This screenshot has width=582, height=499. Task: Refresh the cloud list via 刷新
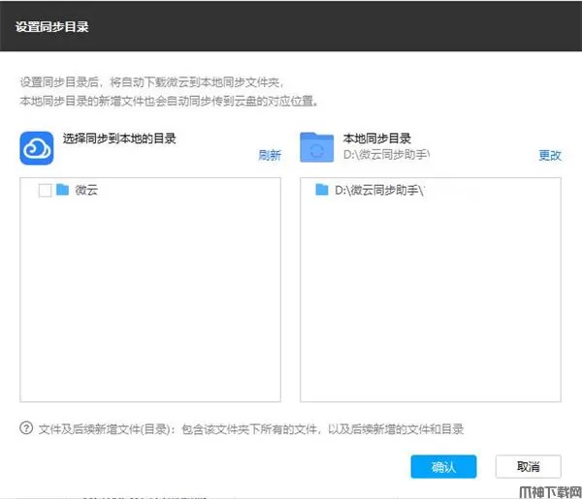269,155
